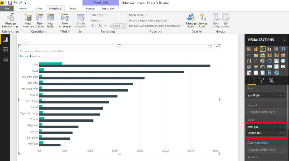Click the Save icon in title bar

pyautogui.click(x=10, y=3)
